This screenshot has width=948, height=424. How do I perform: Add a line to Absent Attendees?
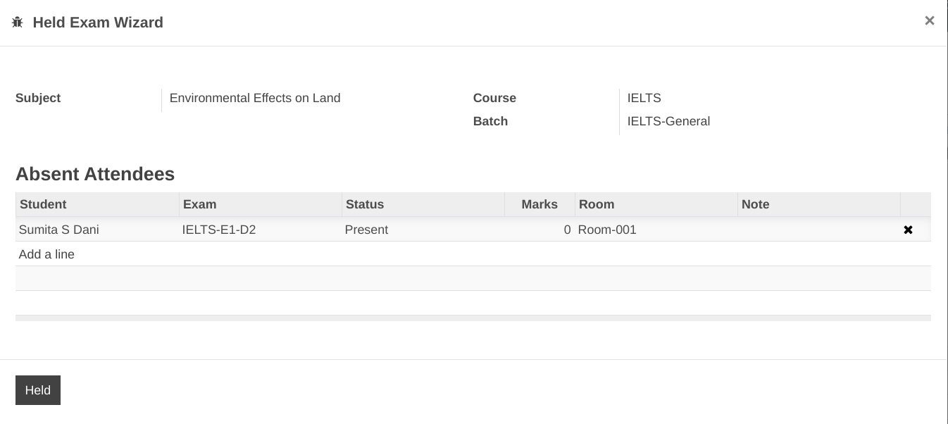pyautogui.click(x=46, y=254)
